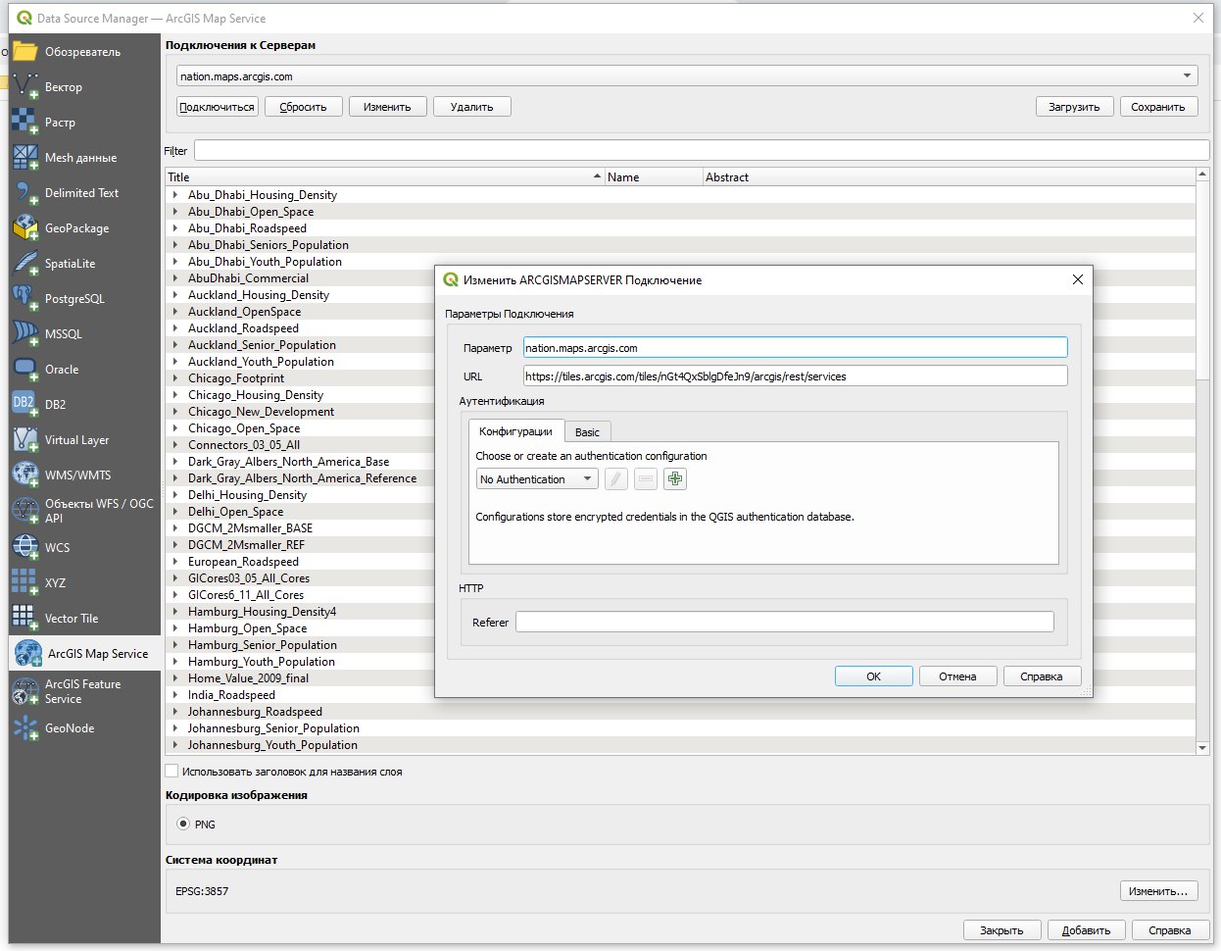Select the WMS/WMTS source icon

24,475
